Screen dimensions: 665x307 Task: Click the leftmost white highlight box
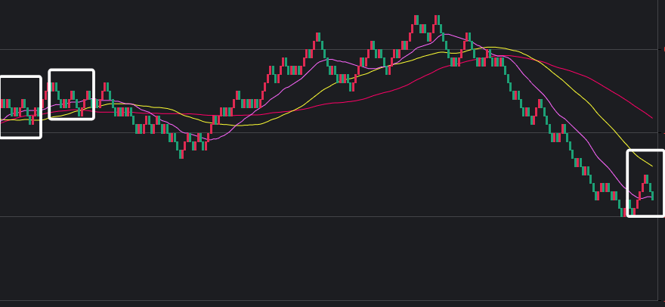(x=20, y=107)
